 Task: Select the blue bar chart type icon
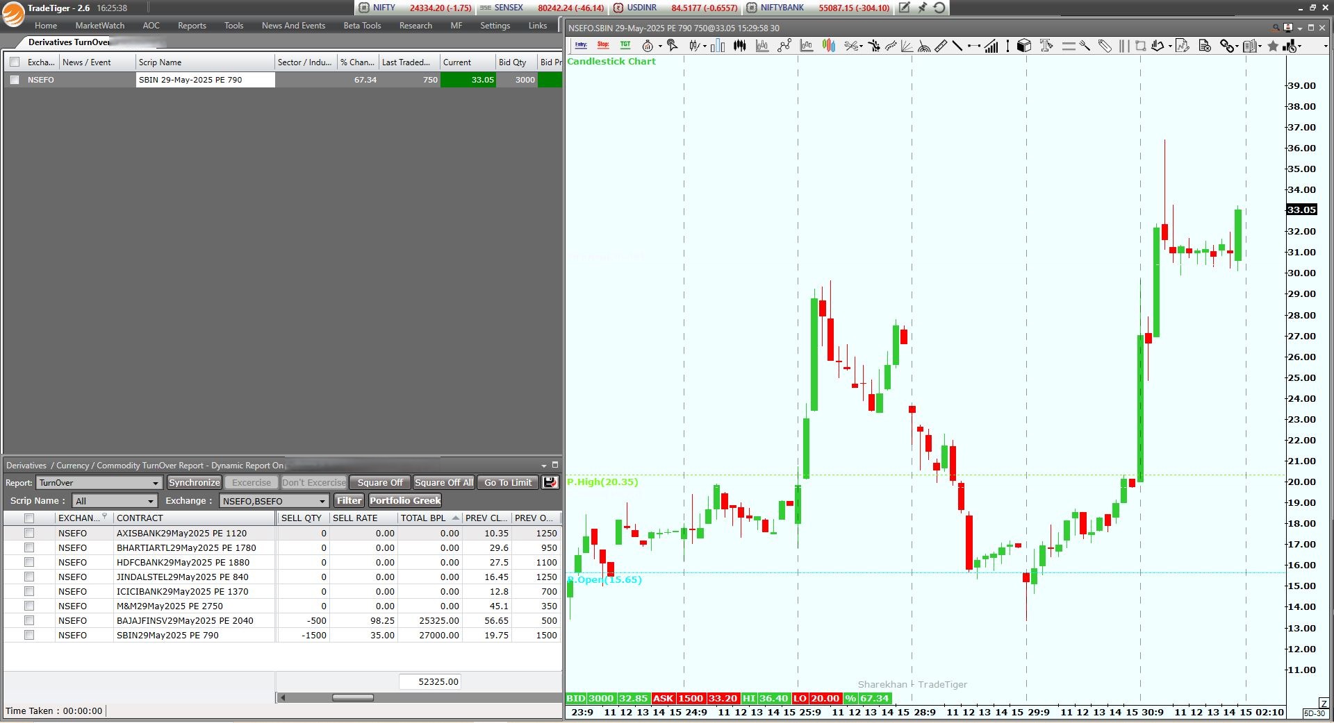(718, 46)
